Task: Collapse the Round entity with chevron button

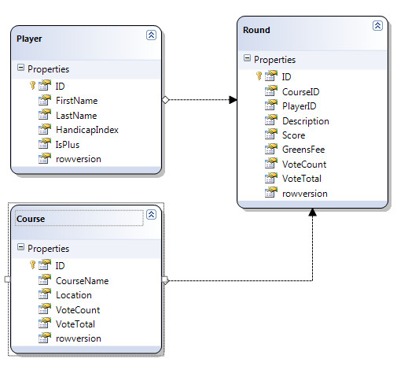Action: 377,26
